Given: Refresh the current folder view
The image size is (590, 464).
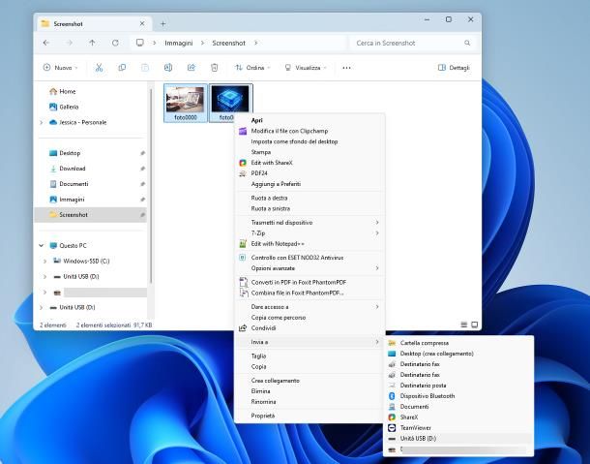Looking at the screenshot, I should point(115,43).
